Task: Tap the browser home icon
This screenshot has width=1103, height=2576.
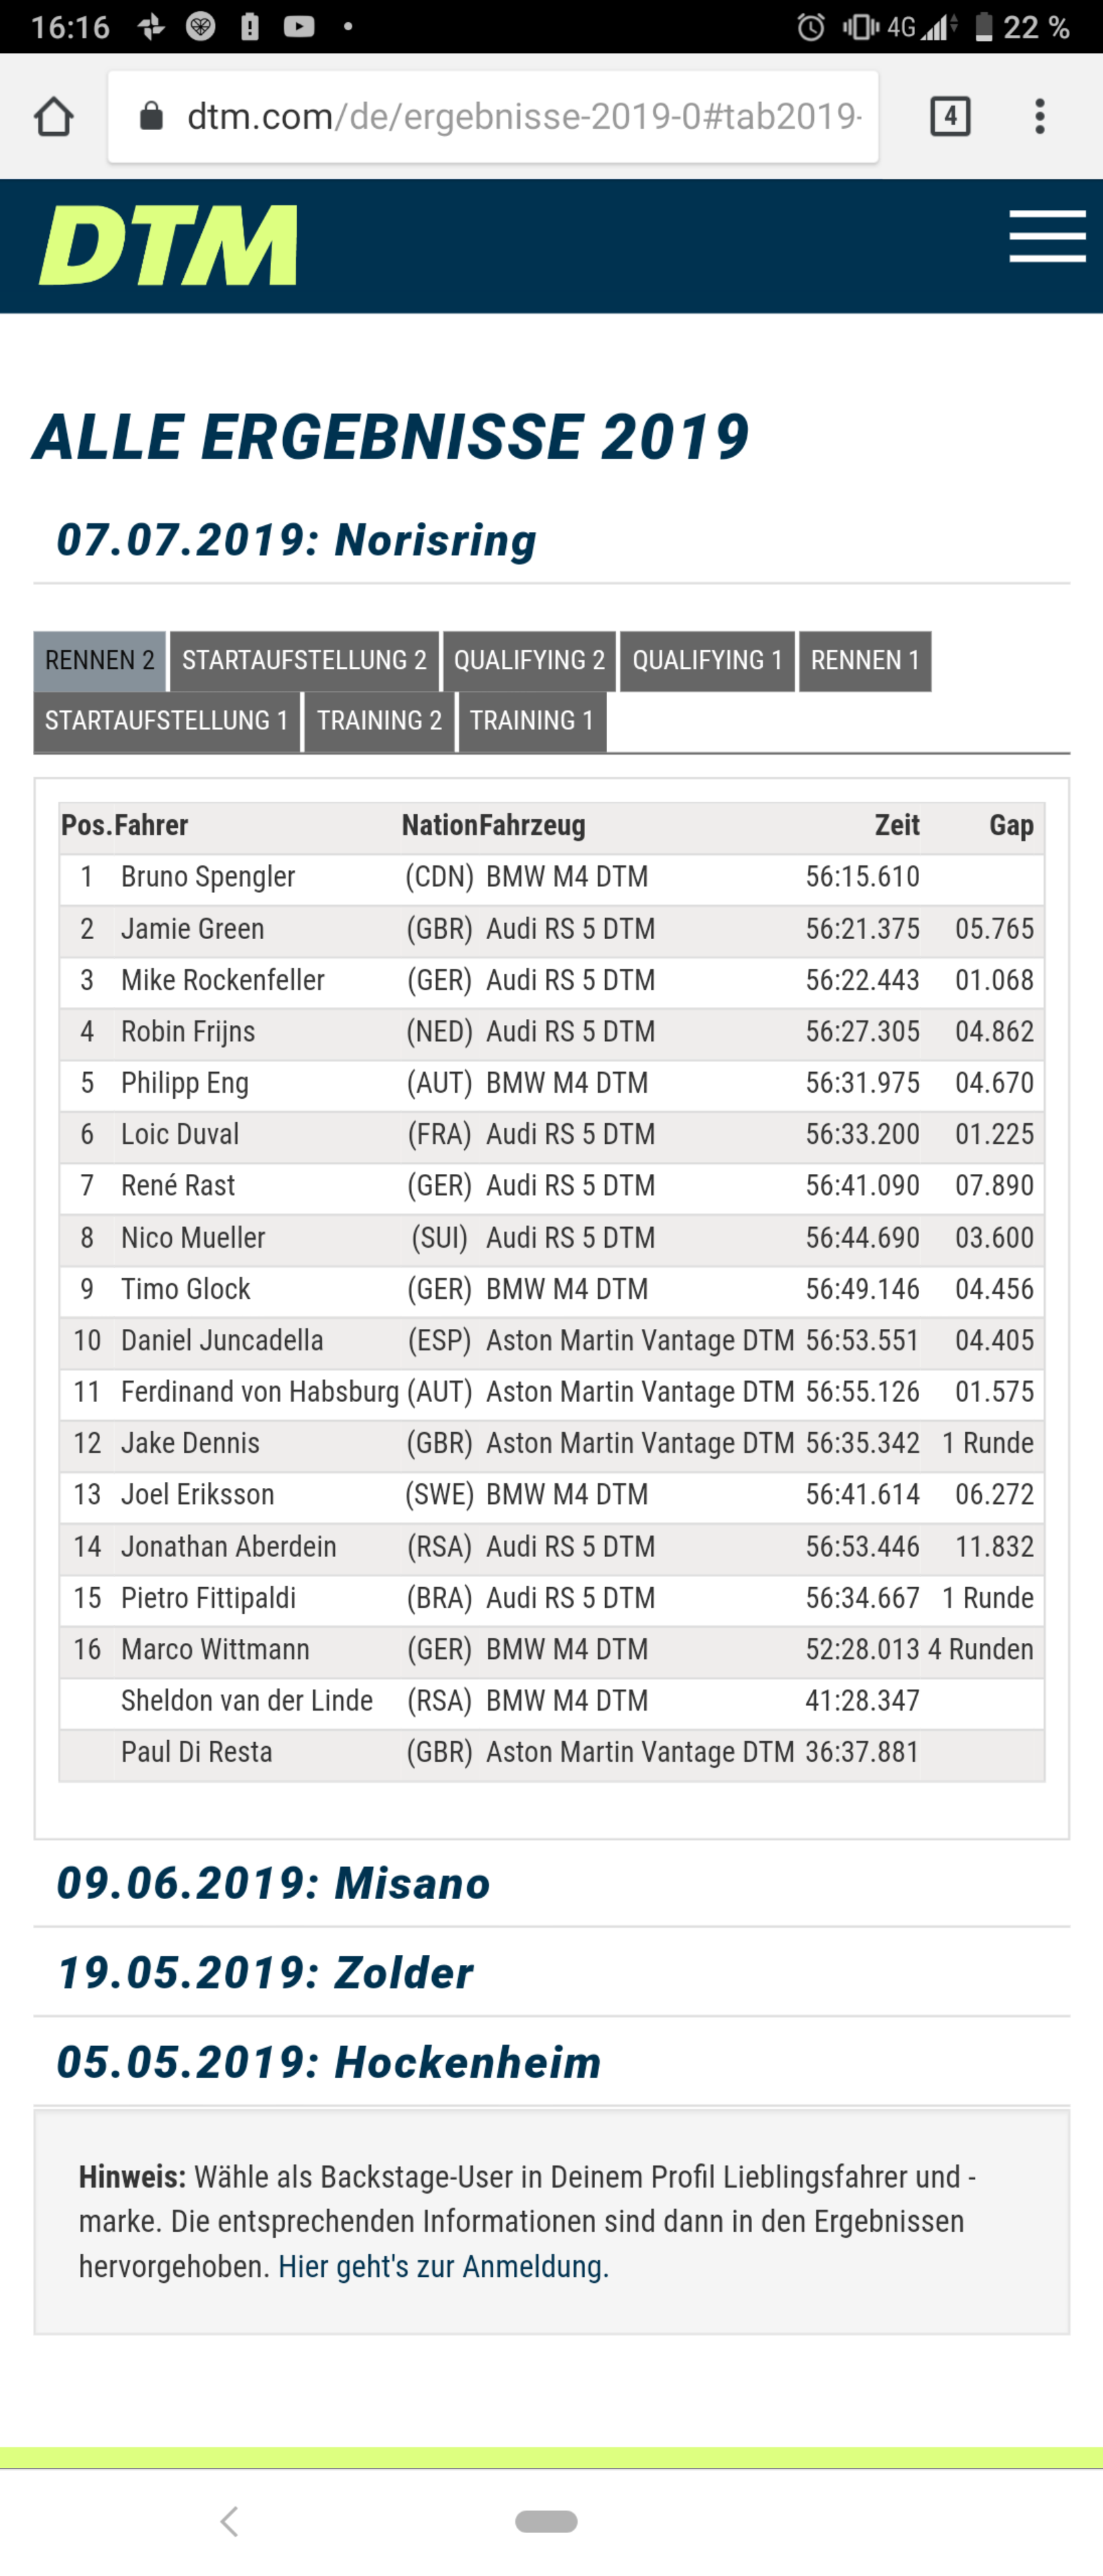Action: (54, 117)
